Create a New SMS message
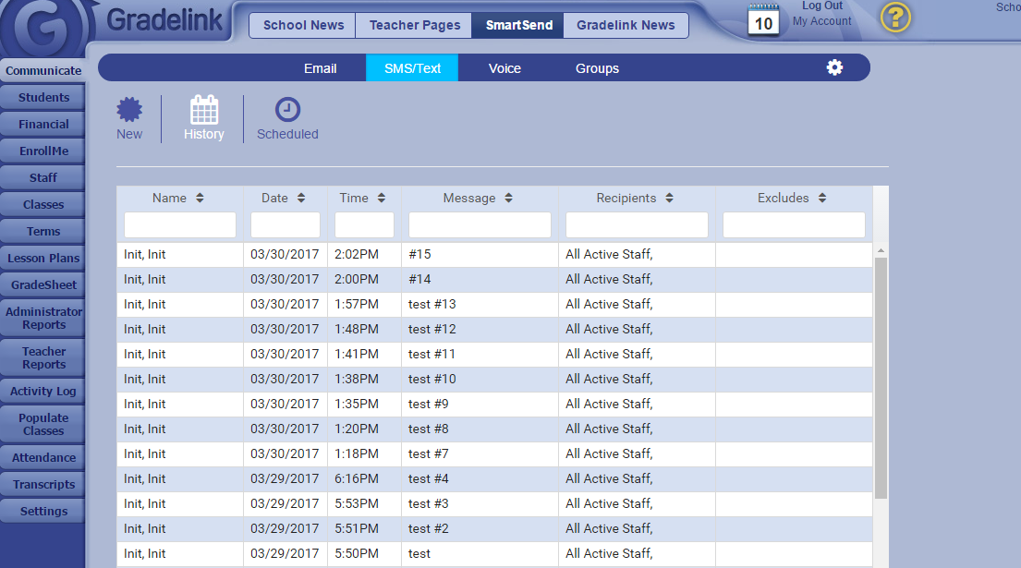The width and height of the screenshot is (1021, 568). point(129,118)
